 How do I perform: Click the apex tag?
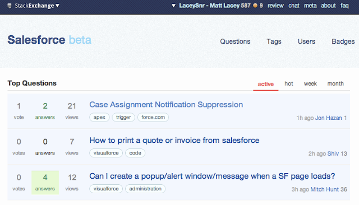99,117
